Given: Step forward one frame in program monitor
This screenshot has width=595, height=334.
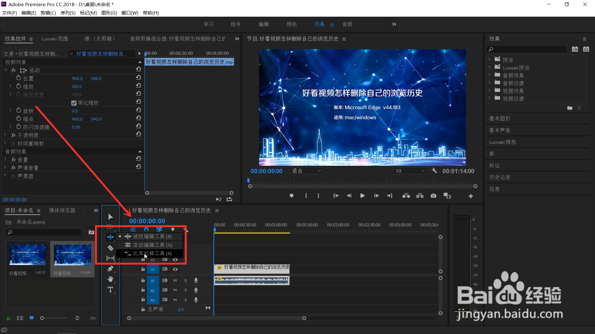Looking at the screenshot, I should (376, 196).
